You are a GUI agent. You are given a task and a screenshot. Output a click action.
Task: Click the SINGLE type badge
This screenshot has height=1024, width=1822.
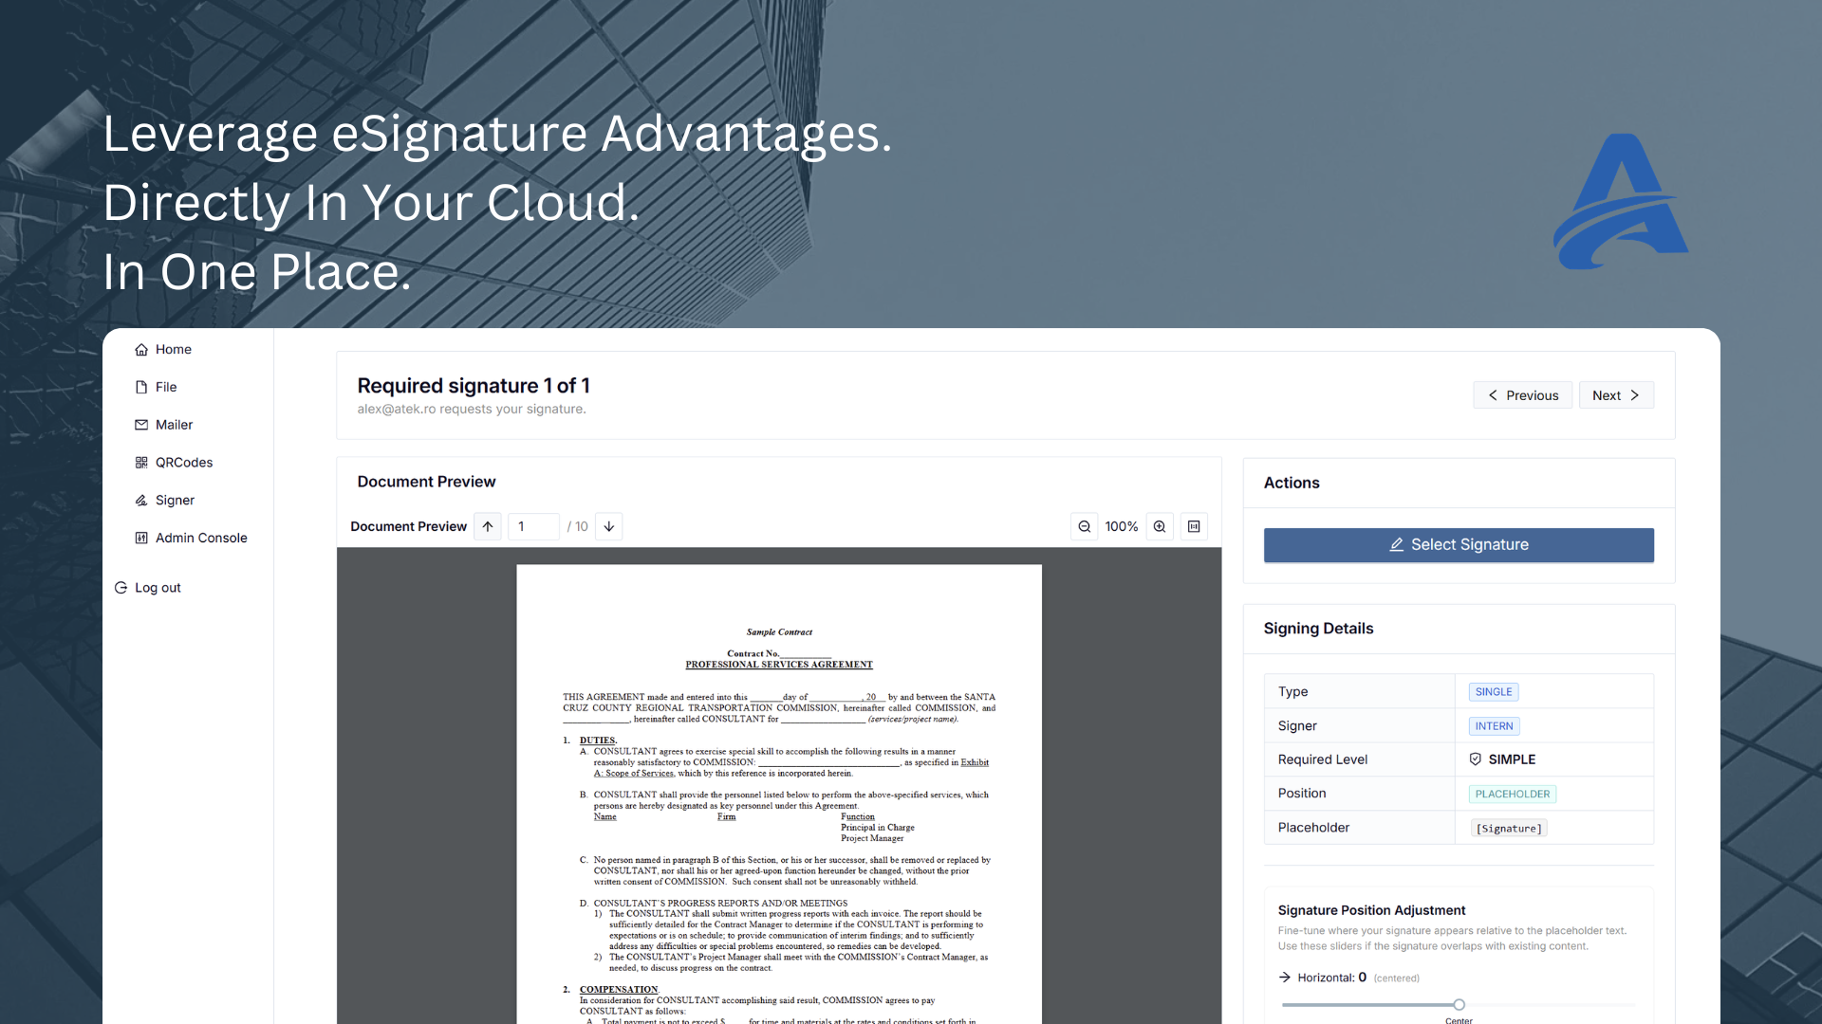tap(1493, 691)
